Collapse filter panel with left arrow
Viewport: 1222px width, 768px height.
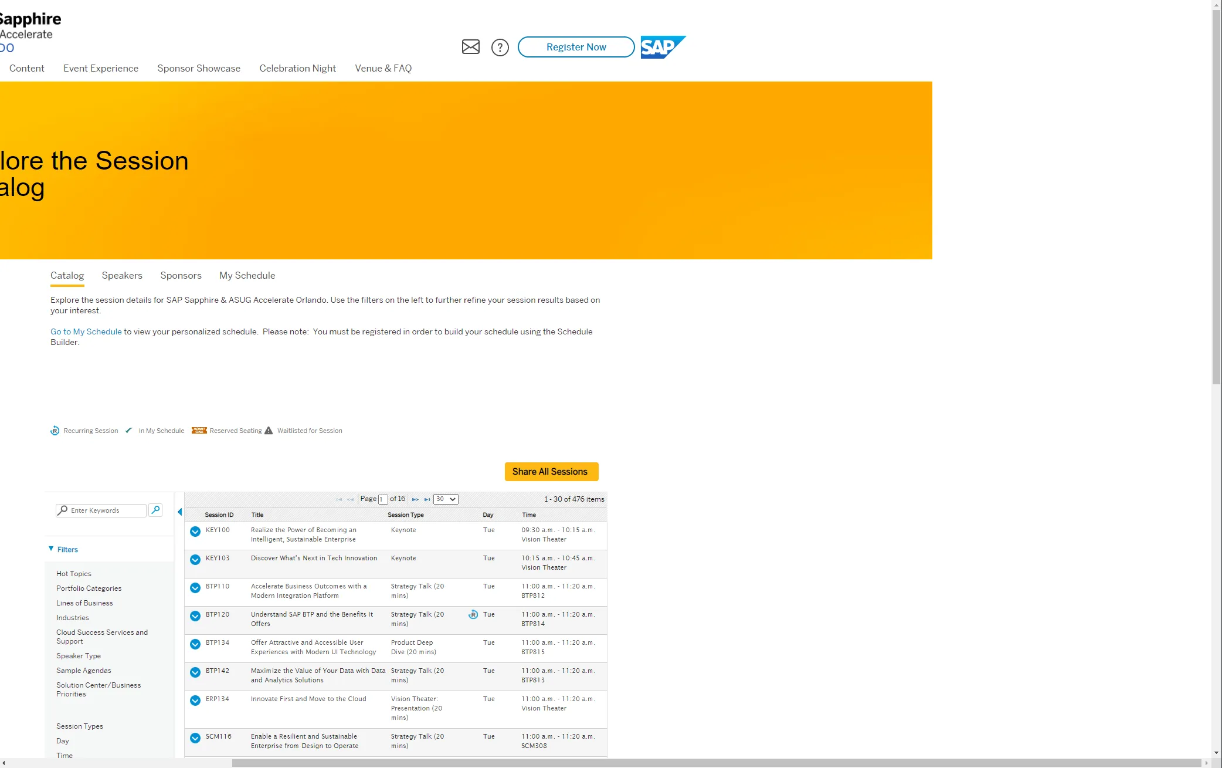click(179, 512)
